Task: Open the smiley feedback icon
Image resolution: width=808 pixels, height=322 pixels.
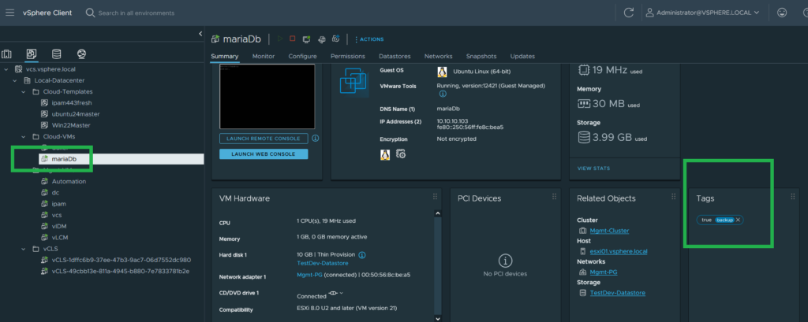Action: coord(782,13)
